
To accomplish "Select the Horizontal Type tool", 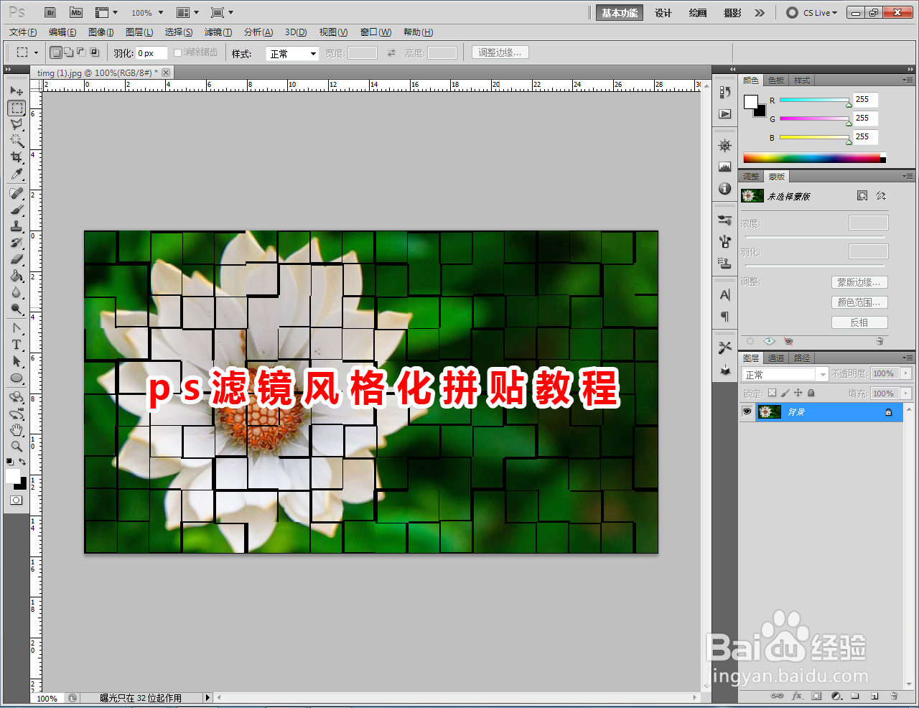I will [17, 344].
